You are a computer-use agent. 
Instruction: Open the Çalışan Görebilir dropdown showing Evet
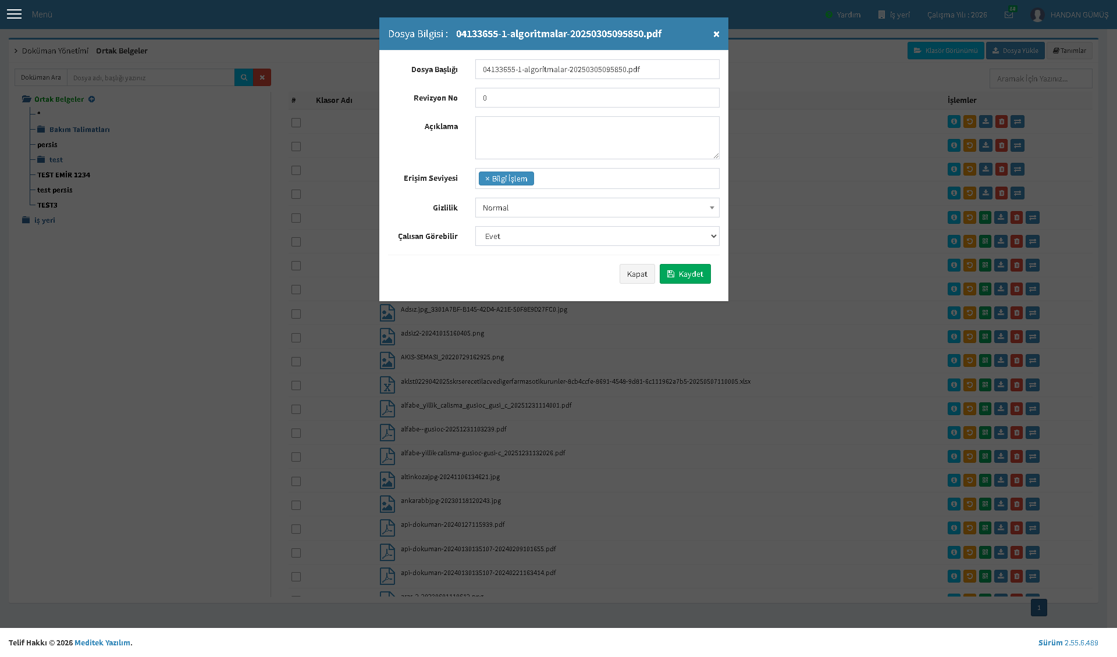tap(597, 236)
